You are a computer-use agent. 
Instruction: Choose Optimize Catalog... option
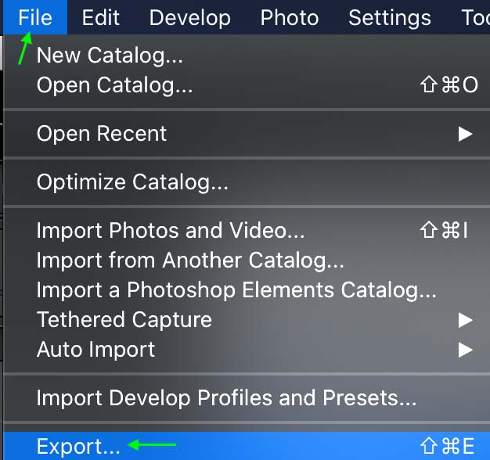click(x=247, y=182)
